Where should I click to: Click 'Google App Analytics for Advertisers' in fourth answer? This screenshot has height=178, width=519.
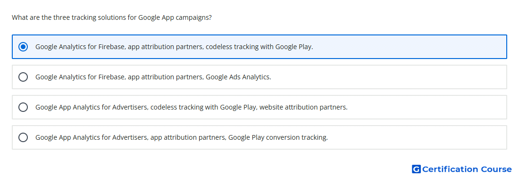pos(92,137)
